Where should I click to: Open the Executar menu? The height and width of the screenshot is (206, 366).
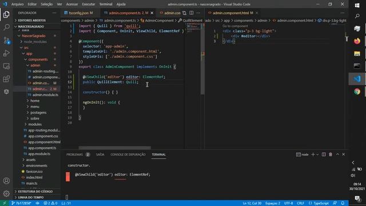(89, 4)
